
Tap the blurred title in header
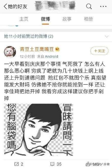tap(55, 6)
